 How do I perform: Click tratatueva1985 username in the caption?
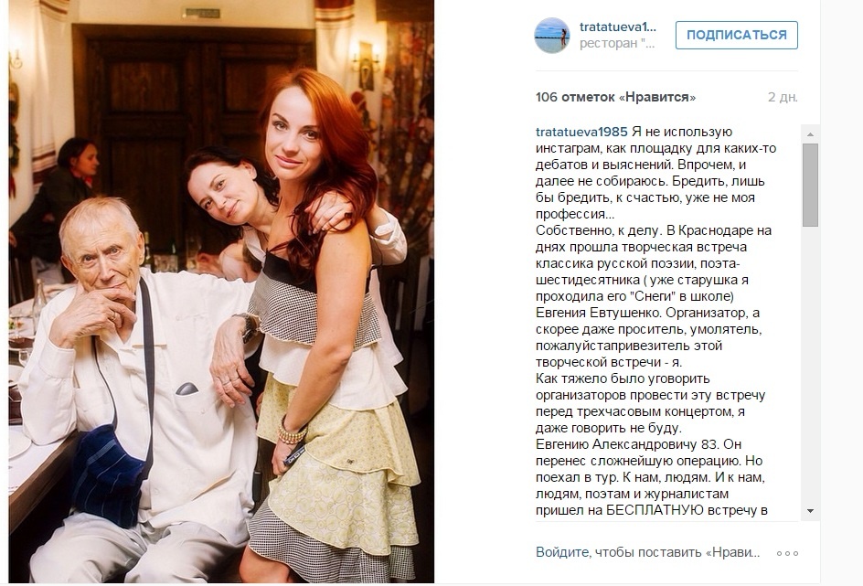point(581,132)
